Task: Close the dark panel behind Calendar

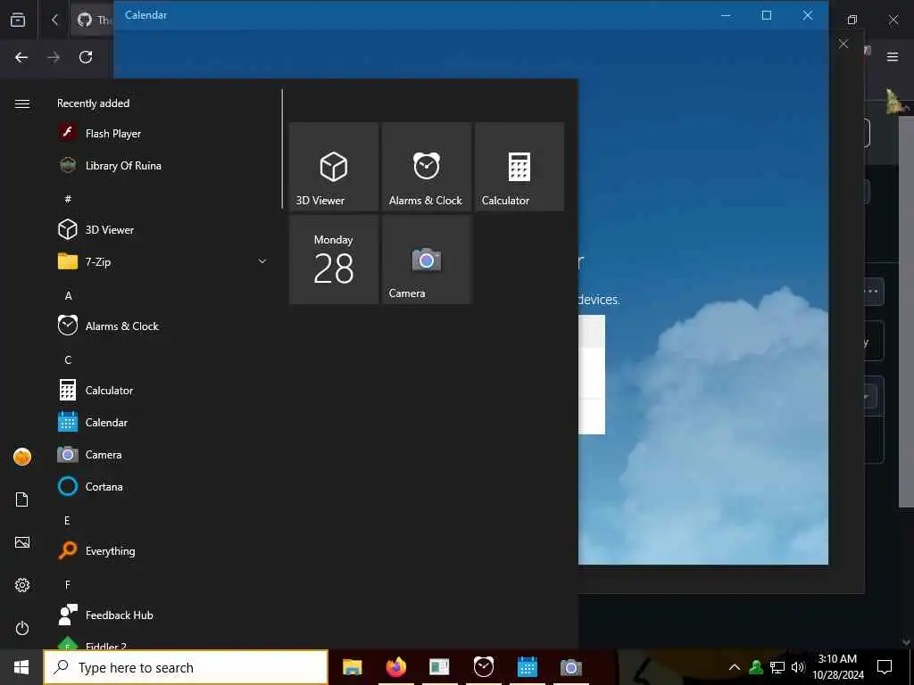Action: (843, 44)
